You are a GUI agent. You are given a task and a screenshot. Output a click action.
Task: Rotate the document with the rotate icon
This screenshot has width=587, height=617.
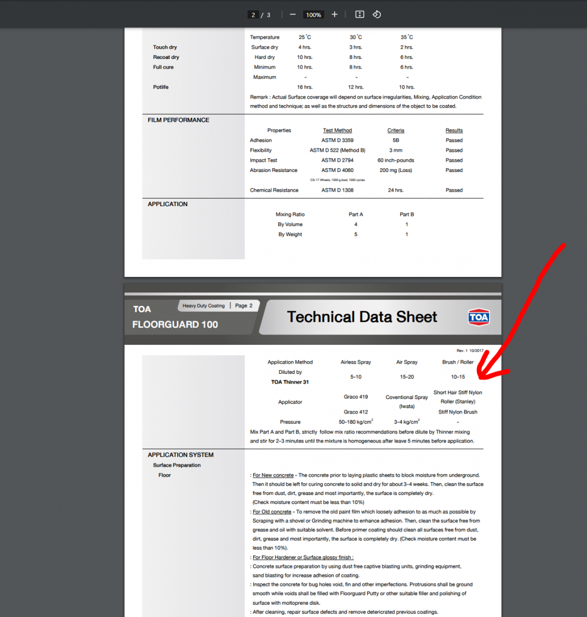click(x=377, y=14)
